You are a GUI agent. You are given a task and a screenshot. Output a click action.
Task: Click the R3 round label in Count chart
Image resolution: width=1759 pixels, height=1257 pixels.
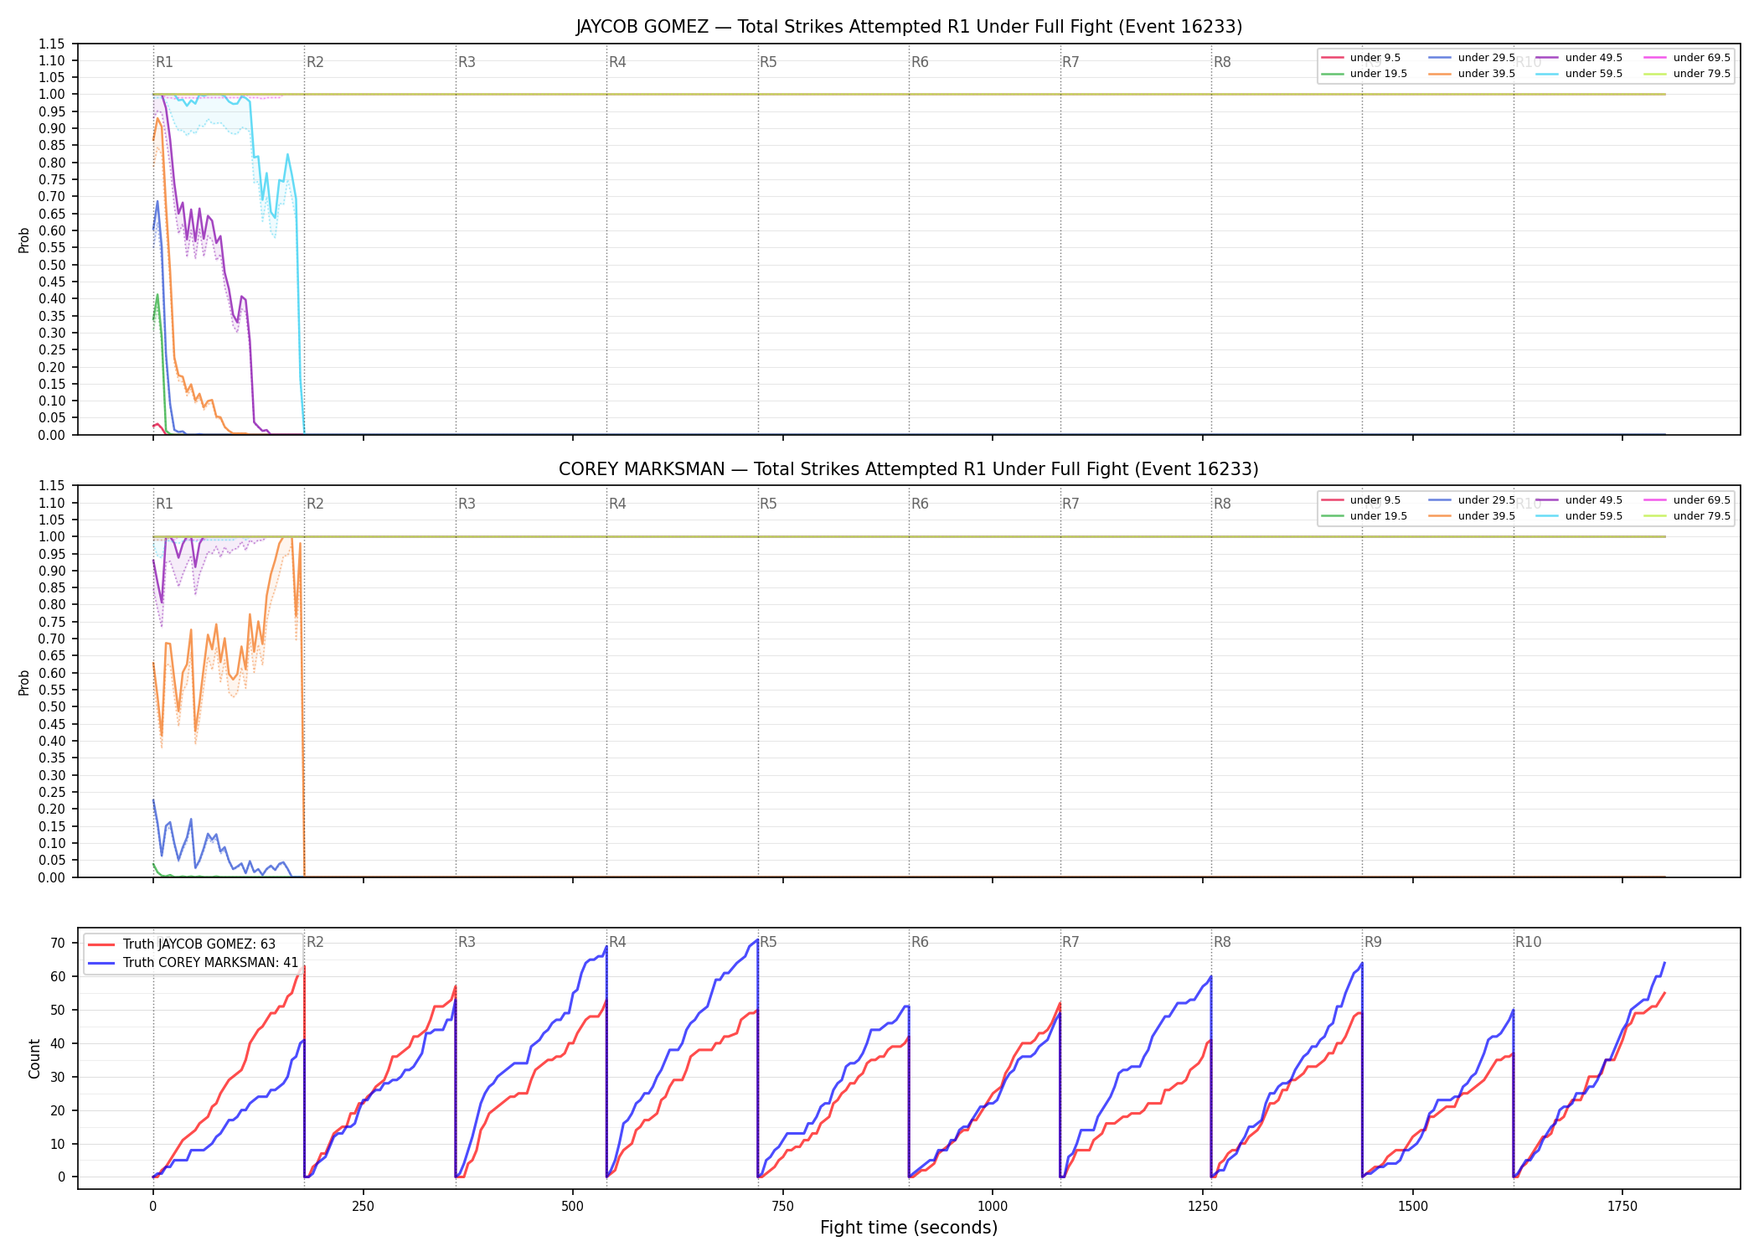[x=467, y=943]
